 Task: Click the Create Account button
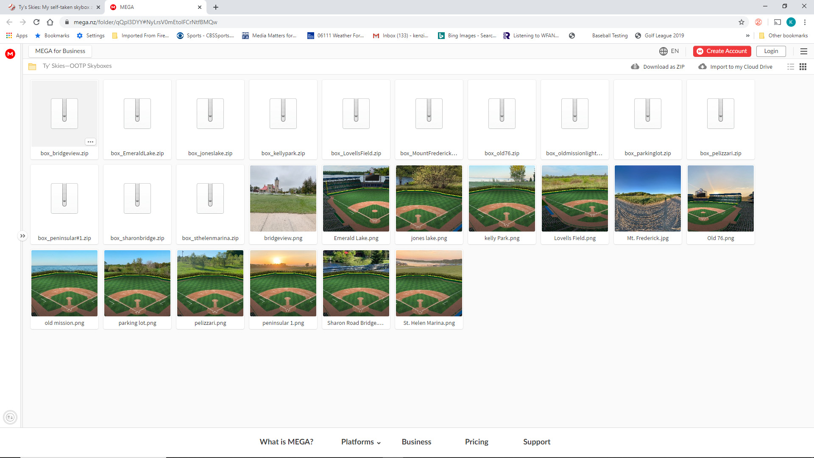722,51
